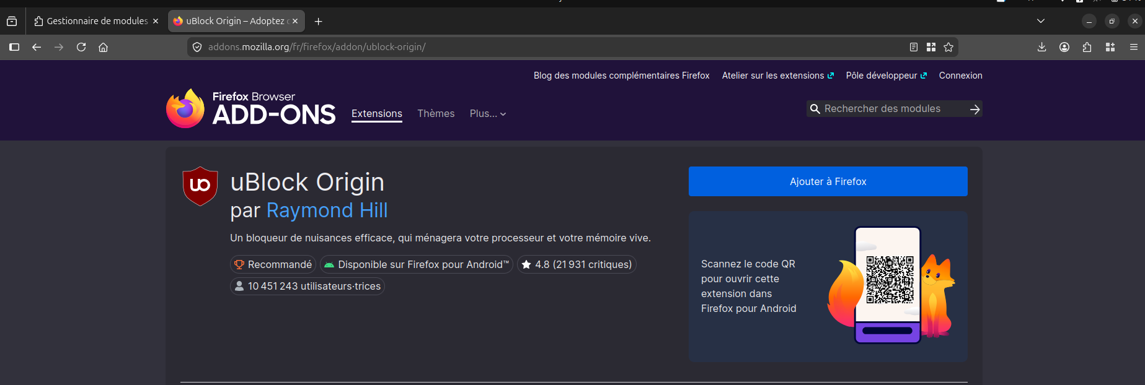Click the 10 451 243 utilisateurs·trices badge
Screen dimensions: 1145x385
click(307, 286)
